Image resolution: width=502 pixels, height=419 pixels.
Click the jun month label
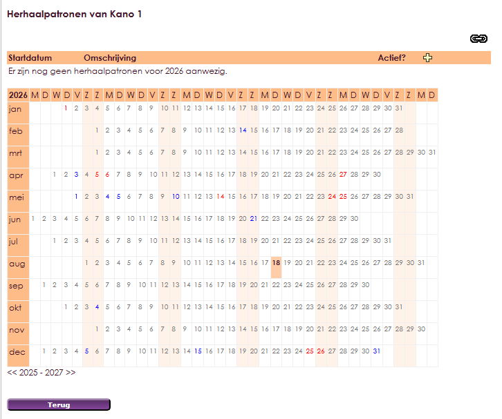click(15, 220)
